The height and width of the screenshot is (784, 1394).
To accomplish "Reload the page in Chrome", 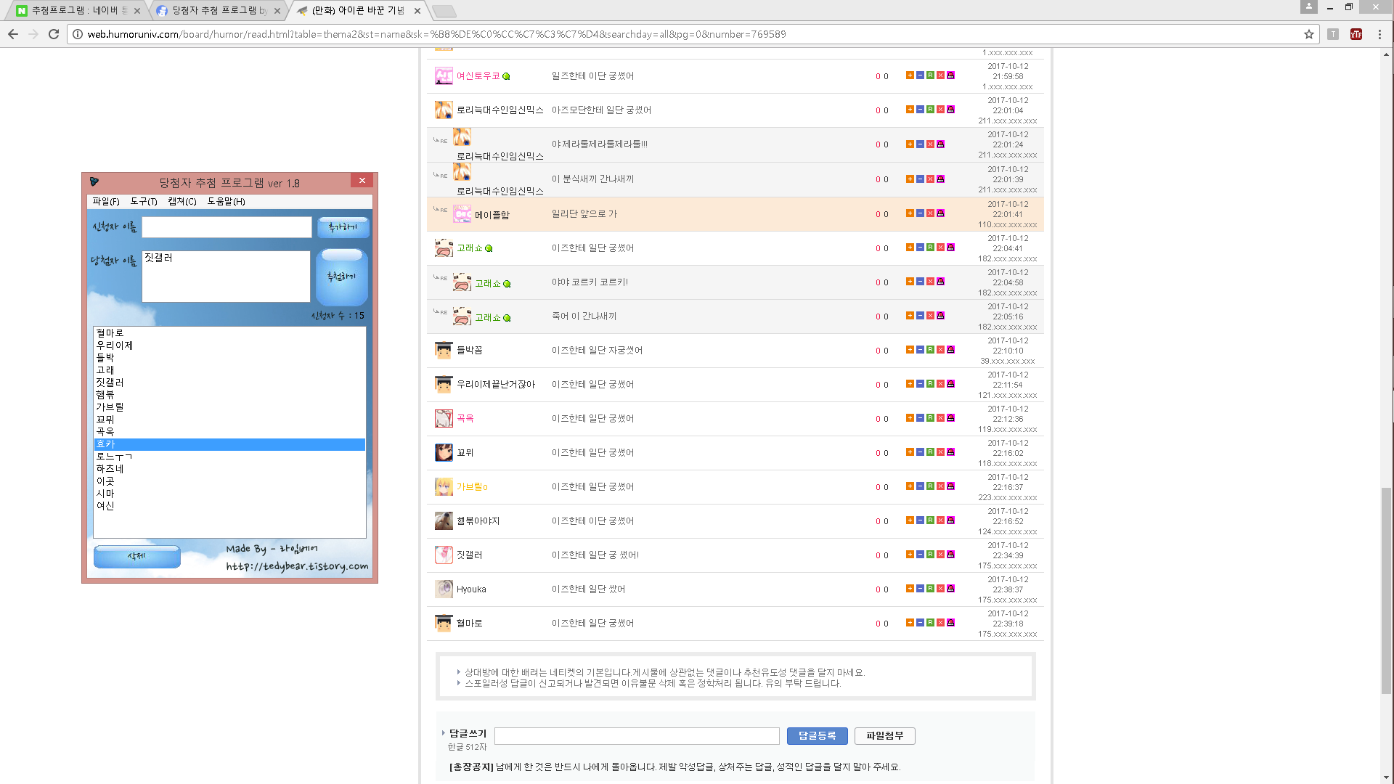I will coord(54,34).
